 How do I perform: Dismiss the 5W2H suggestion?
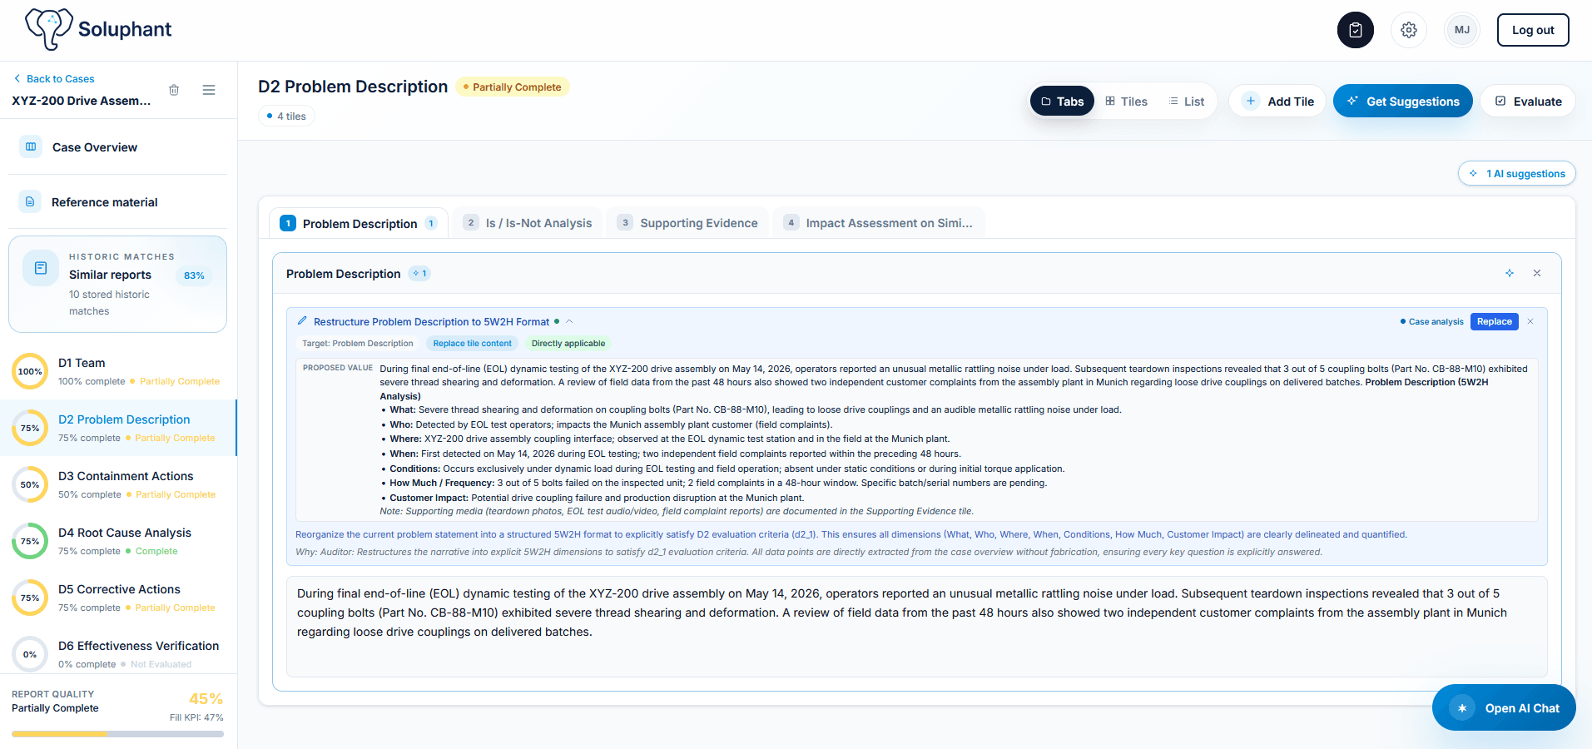click(x=1530, y=321)
